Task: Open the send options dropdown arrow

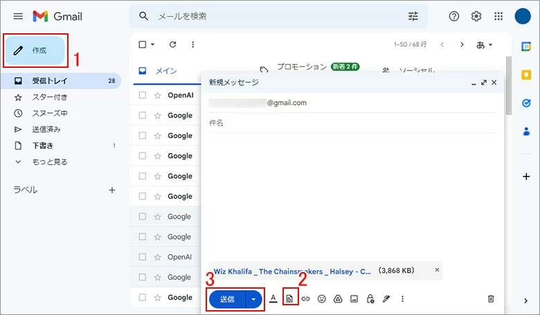Action: pos(254,299)
